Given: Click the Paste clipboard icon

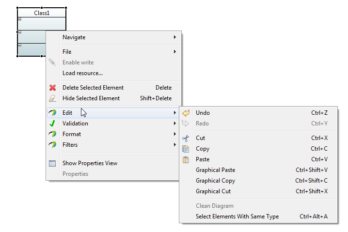Looking at the screenshot, I should coord(186,159).
